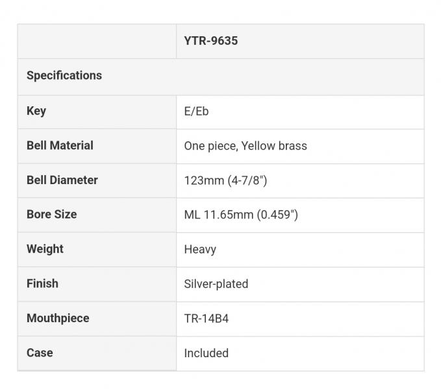Select the One piece, Yellow brass value
This screenshot has height=389, width=441.
246,146
